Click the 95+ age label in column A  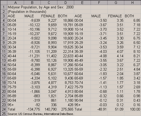15,105
